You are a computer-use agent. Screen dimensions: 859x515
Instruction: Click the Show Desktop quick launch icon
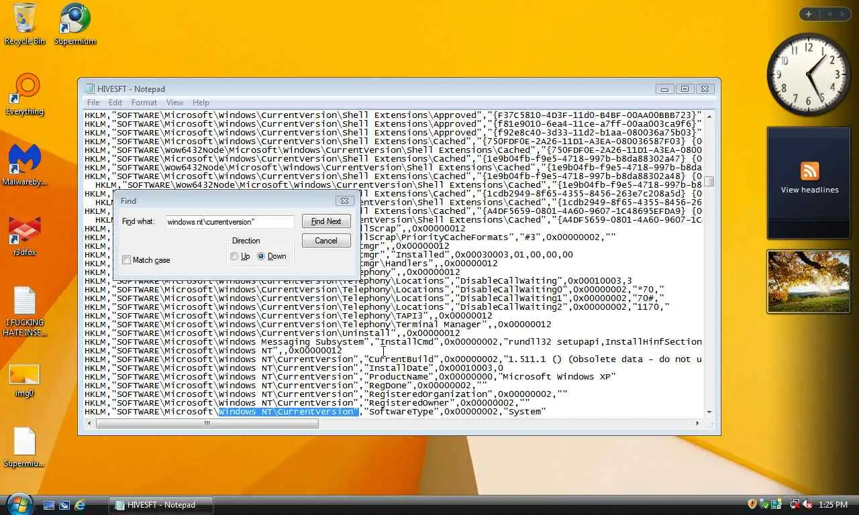click(49, 504)
